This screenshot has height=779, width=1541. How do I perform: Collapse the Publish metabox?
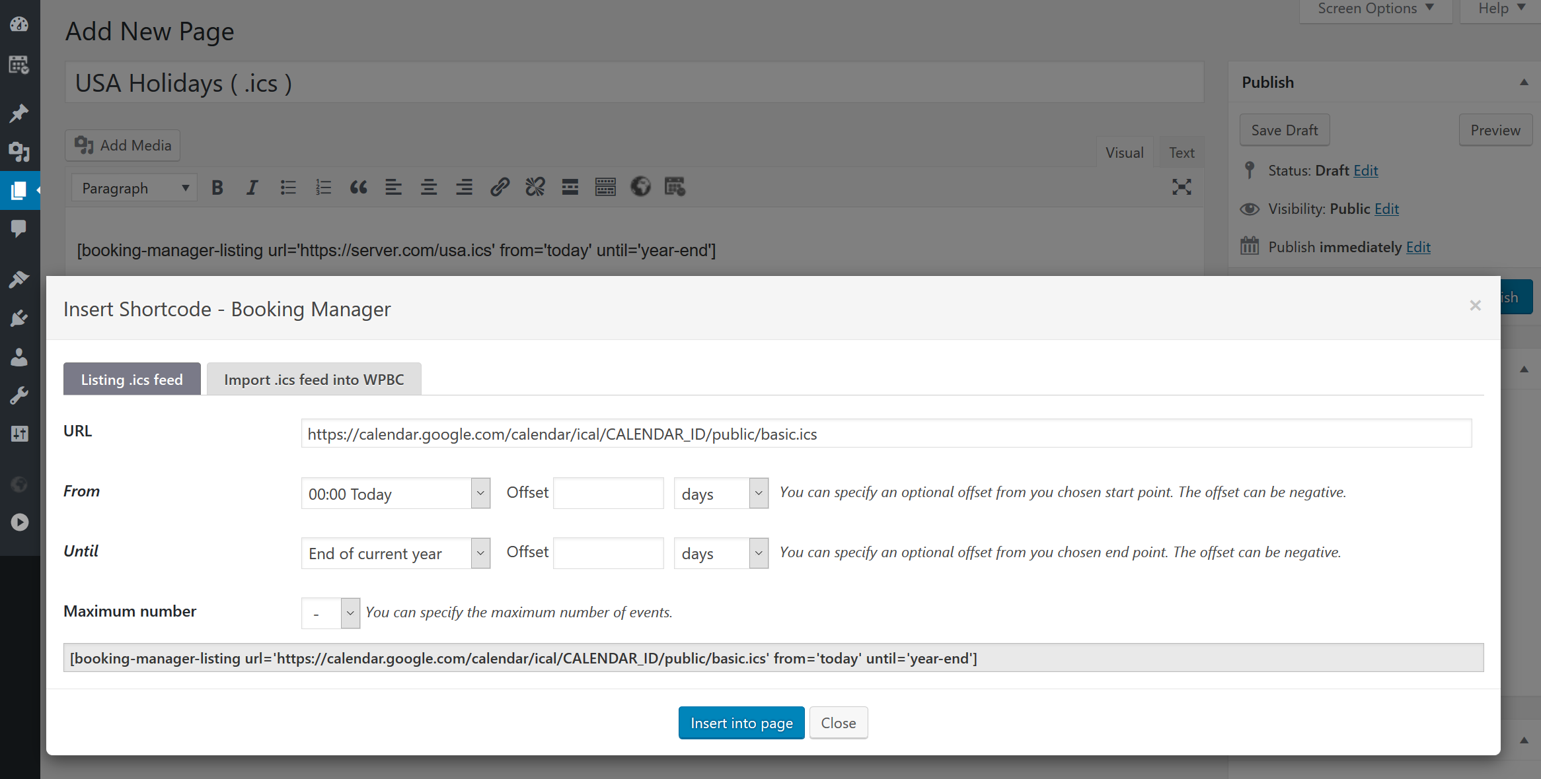point(1524,83)
